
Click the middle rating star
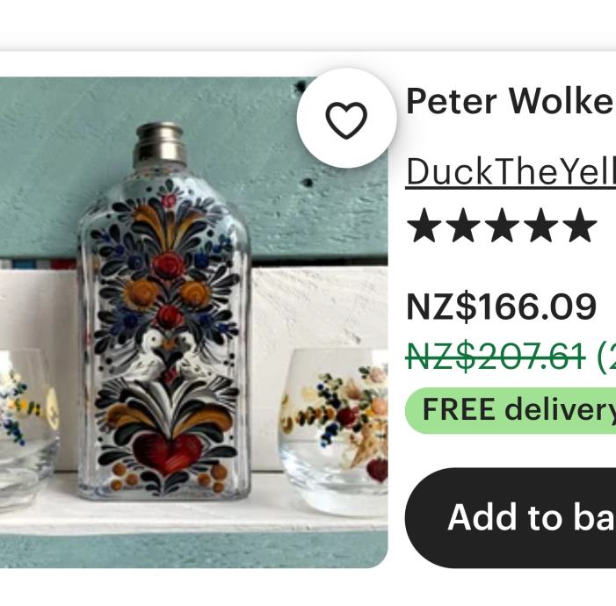click(x=502, y=226)
